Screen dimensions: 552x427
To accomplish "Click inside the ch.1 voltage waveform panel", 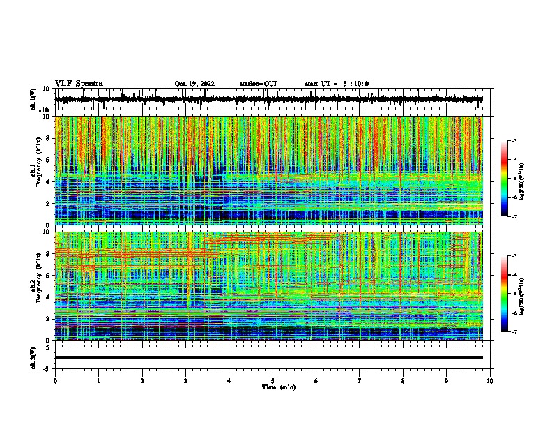I will [273, 99].
